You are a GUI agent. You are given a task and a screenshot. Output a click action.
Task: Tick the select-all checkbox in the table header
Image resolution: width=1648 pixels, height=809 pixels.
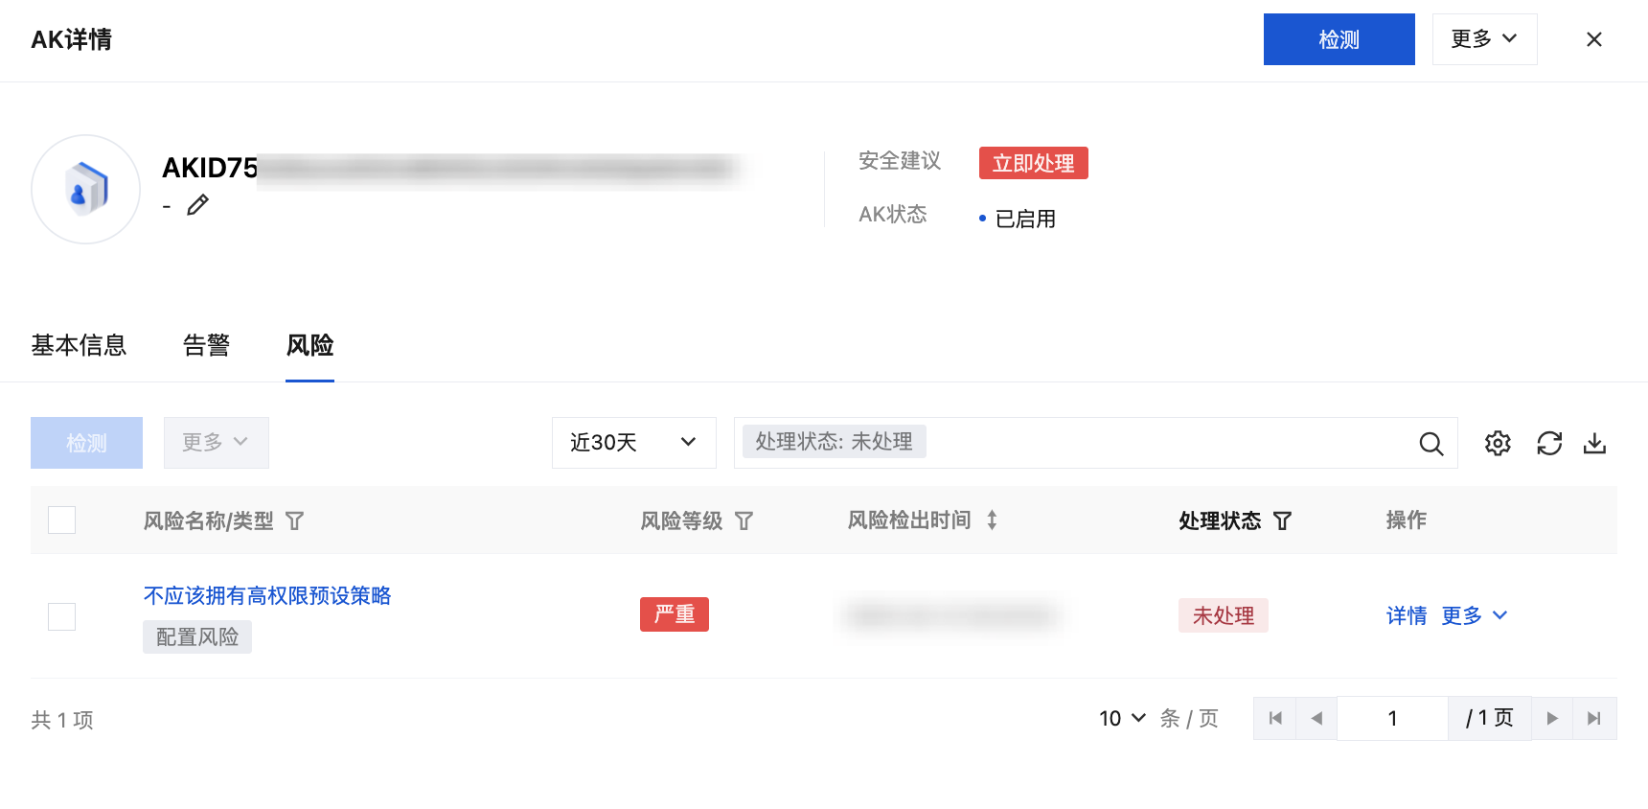tap(61, 520)
